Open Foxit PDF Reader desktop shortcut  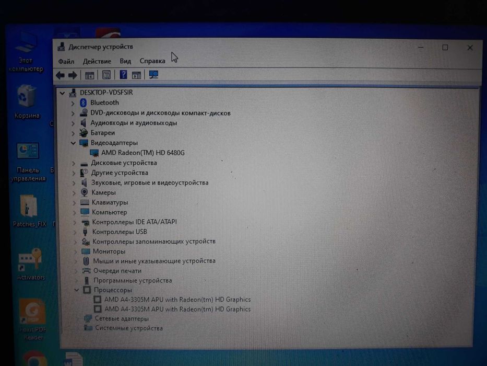[x=32, y=320]
